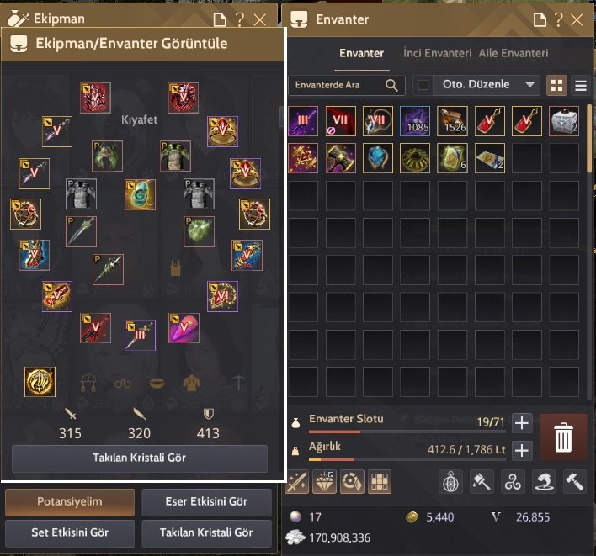Expand inventory slots with plus button
Screen dimensions: 596x556
click(x=522, y=423)
